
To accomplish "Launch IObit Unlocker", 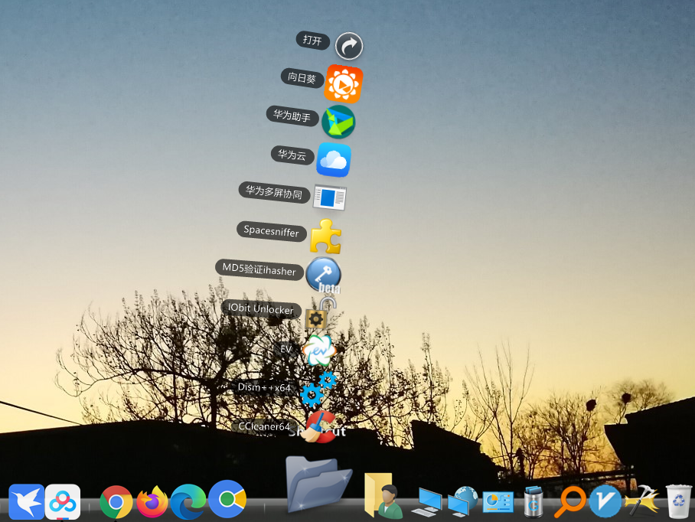I will [x=318, y=314].
